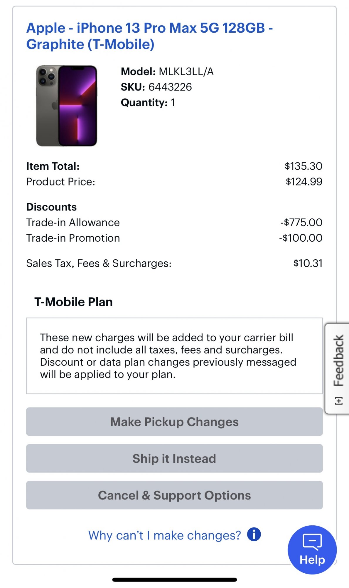Click the plus icon on the Feedback tab
The width and height of the screenshot is (349, 588).
(338, 401)
